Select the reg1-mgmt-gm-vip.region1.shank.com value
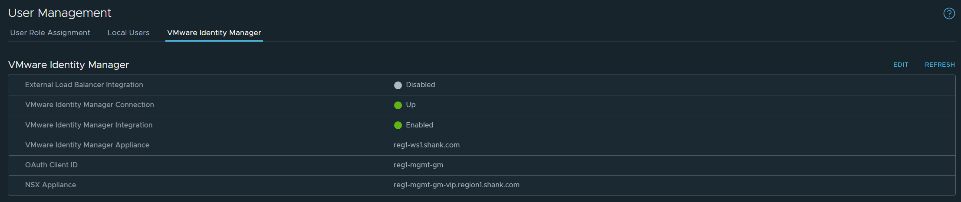Screen dimensions: 961x202 (457, 185)
